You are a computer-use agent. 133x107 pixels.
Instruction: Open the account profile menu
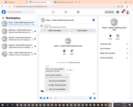pos(128,12)
